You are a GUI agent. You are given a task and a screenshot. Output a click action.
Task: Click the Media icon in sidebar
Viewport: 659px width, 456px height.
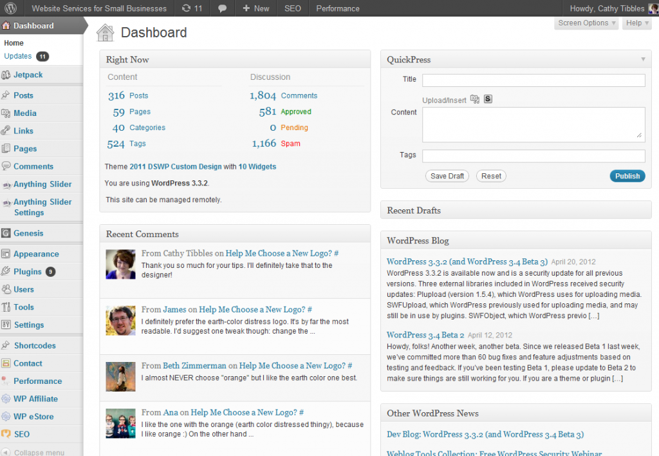click(x=6, y=113)
